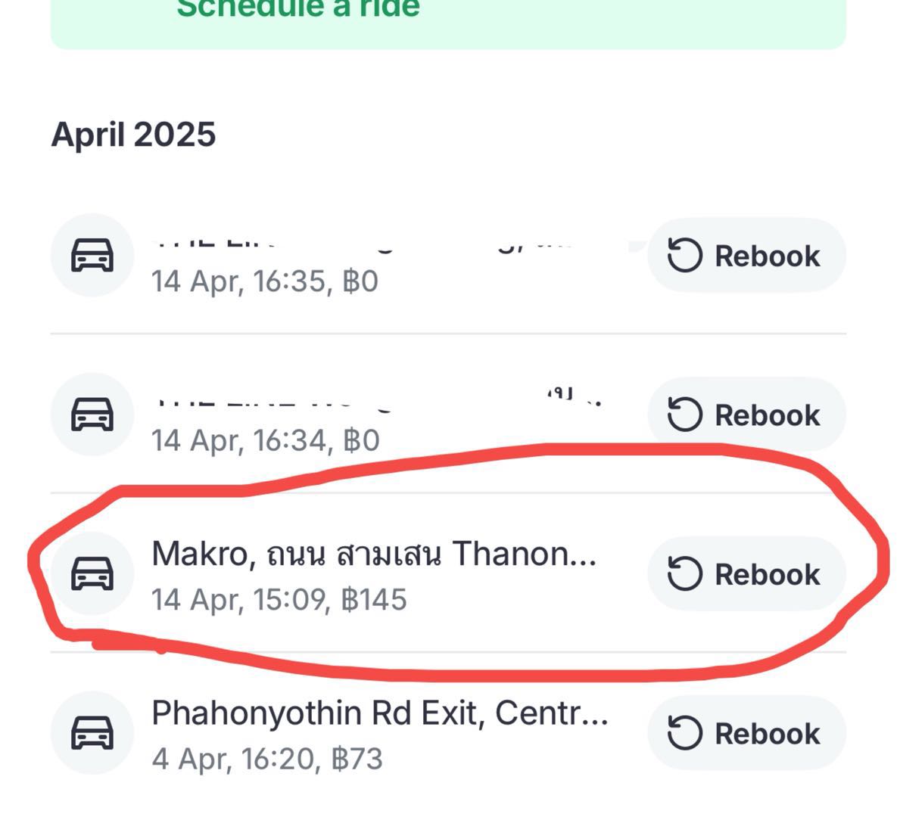This screenshot has height=817, width=897.
Task: Click circular arrow icon for ฿73 ride
Action: click(x=684, y=733)
